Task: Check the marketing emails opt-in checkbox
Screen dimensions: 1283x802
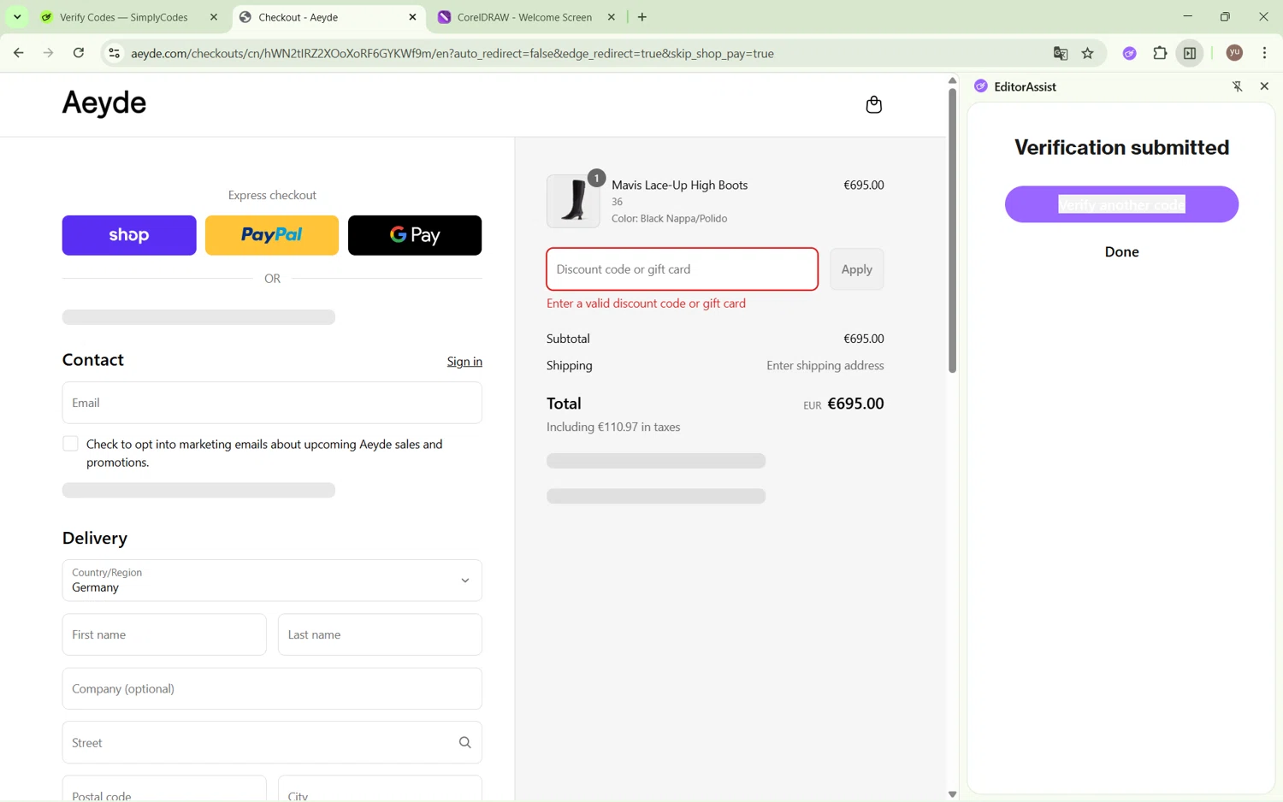Action: click(x=70, y=444)
